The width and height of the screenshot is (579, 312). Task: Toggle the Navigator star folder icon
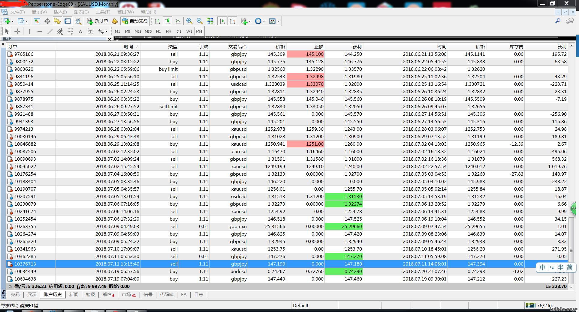[57, 21]
